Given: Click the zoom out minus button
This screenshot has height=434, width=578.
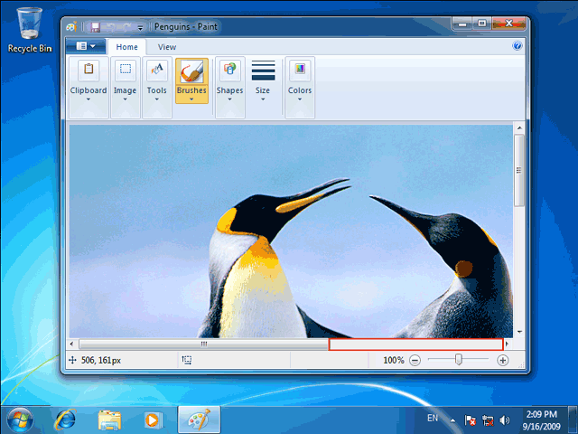Looking at the screenshot, I should (x=415, y=360).
